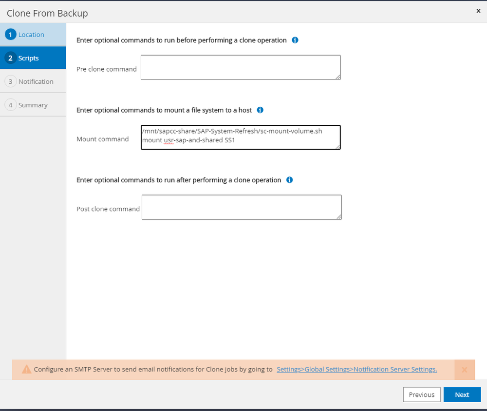Click into the Mount command text area

pos(241,137)
